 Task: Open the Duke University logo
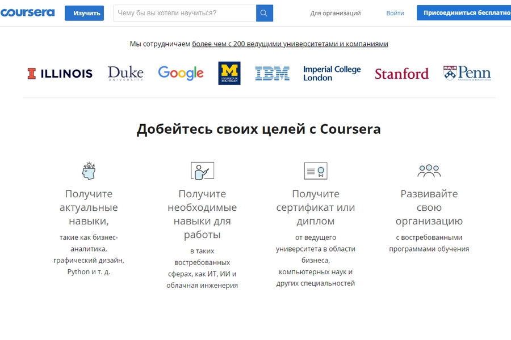pyautogui.click(x=125, y=73)
